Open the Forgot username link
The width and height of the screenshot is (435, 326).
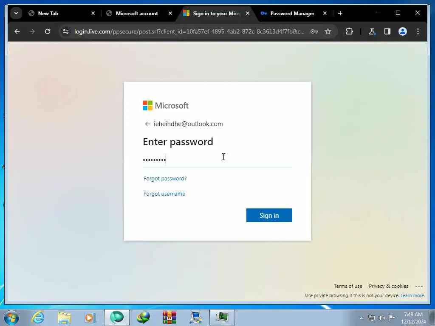point(164,194)
